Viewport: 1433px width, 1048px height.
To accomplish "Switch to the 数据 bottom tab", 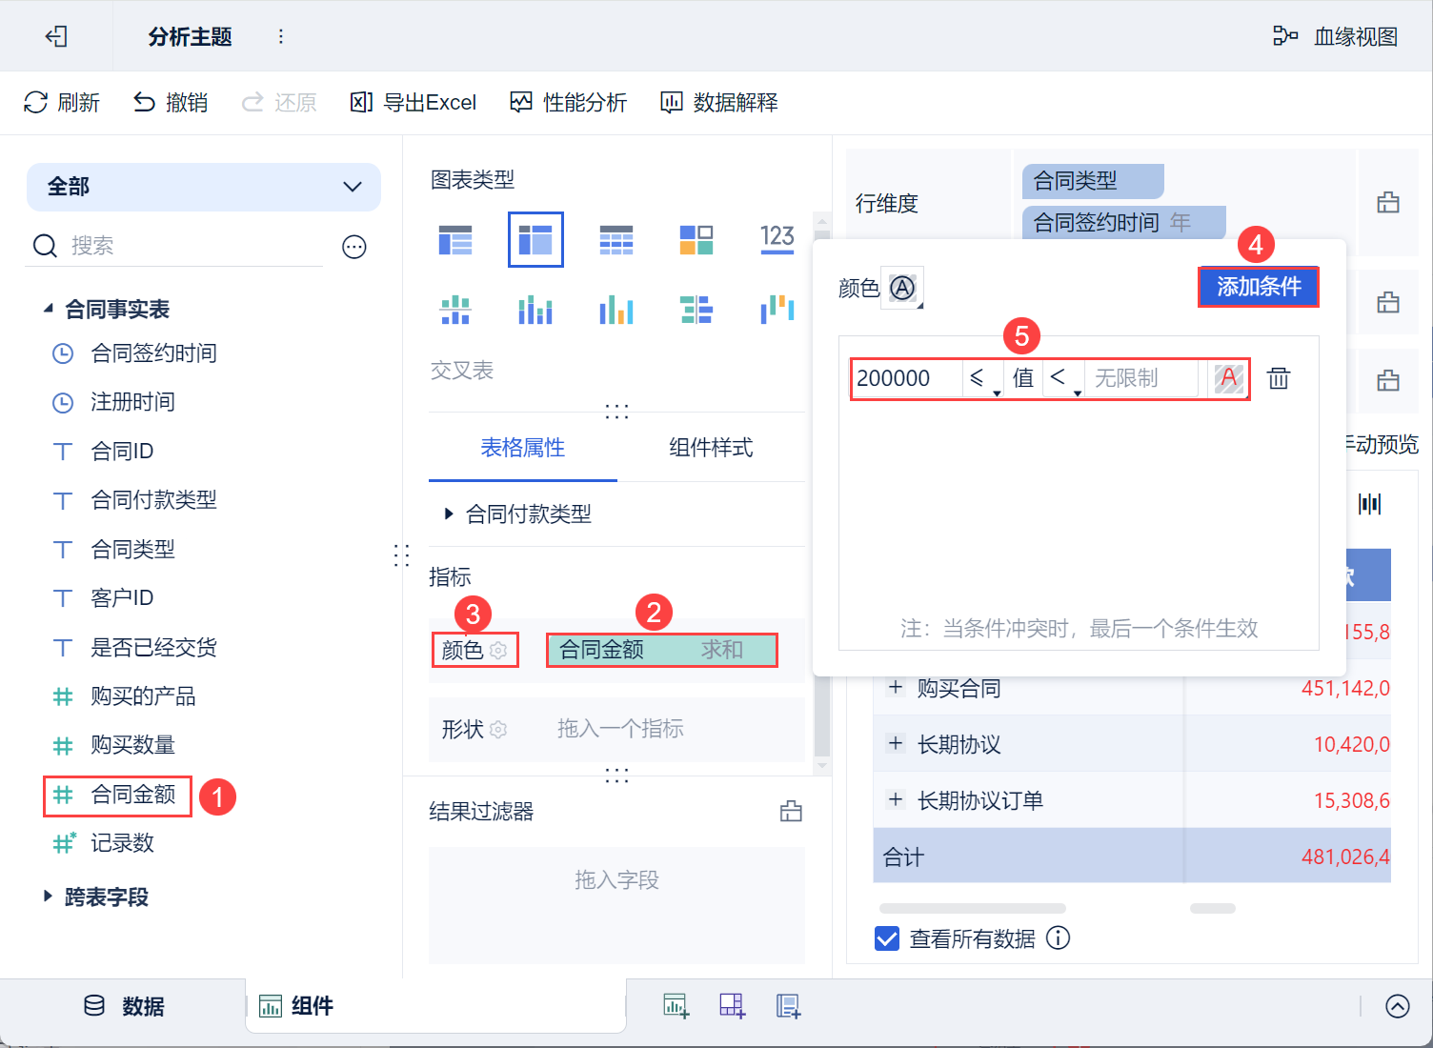I will 124,1006.
